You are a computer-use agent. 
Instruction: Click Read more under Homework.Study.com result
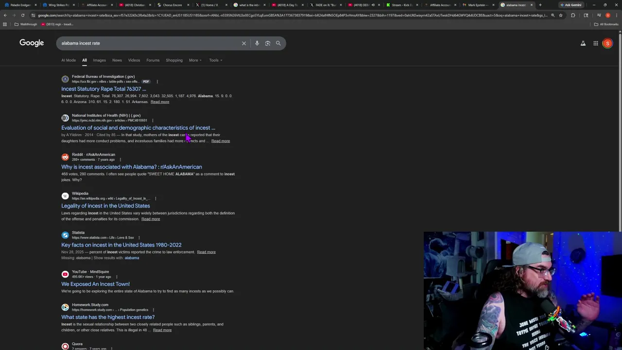pos(162,330)
